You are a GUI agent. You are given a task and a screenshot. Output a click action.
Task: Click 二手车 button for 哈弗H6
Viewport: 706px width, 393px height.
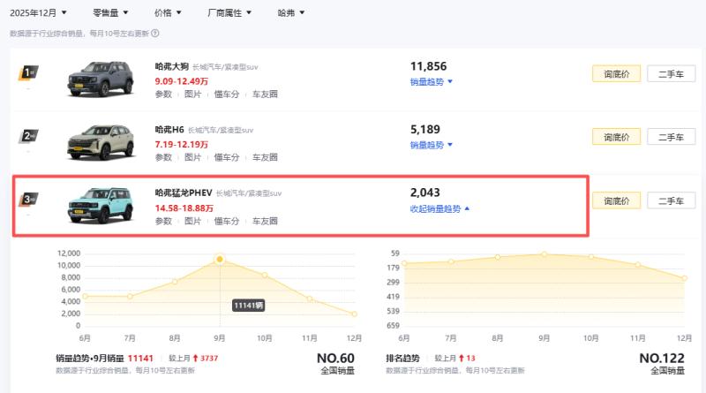pyautogui.click(x=671, y=137)
